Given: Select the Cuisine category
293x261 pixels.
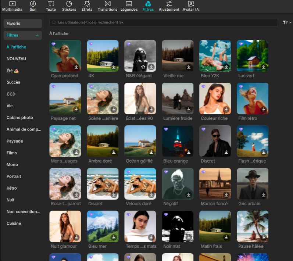Looking at the screenshot, I should [x=14, y=224].
